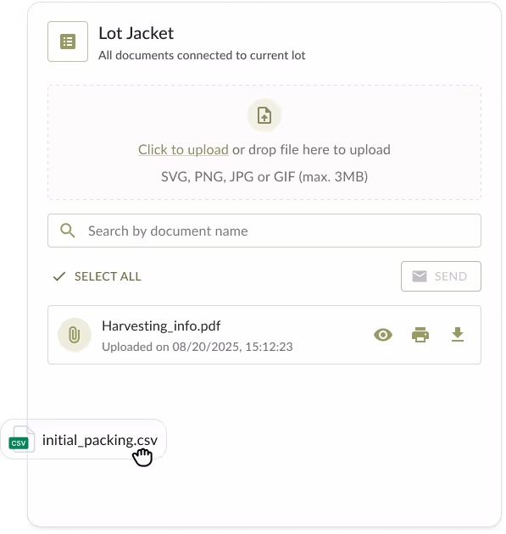Click 'All documents connected to current lot' text

pyautogui.click(x=202, y=55)
